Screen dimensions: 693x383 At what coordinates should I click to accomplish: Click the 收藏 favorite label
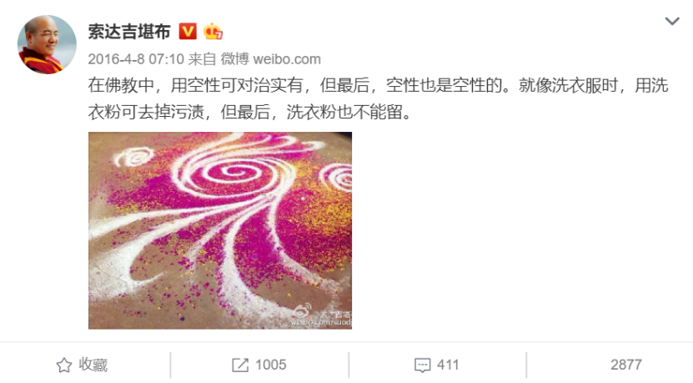(93, 365)
